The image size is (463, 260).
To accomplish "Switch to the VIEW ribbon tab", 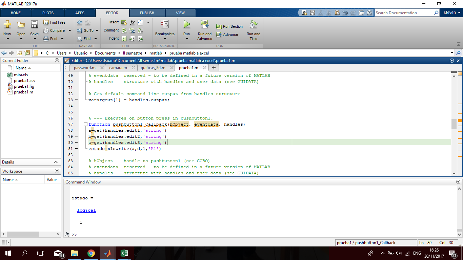I will click(180, 13).
